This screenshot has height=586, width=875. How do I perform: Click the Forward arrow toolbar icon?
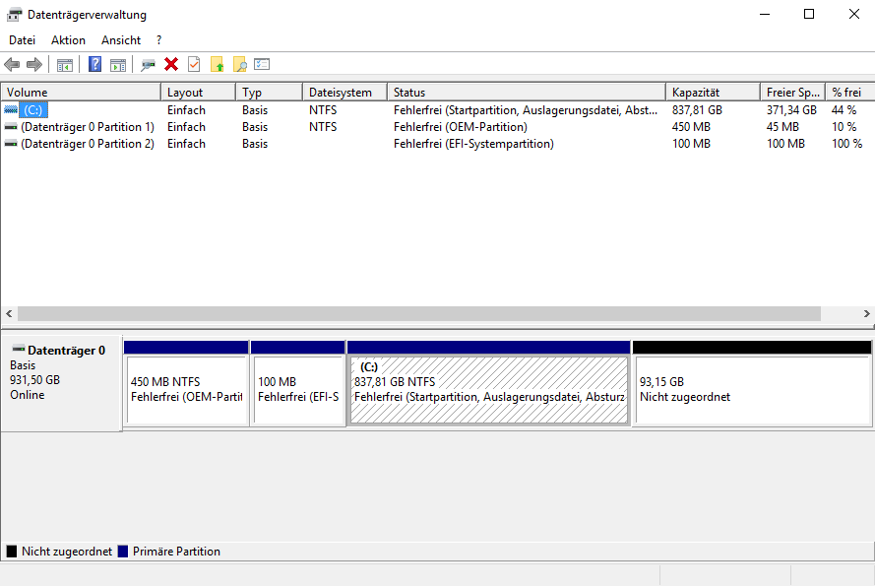[34, 65]
